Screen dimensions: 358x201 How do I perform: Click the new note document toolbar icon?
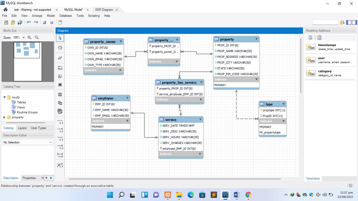60,23
